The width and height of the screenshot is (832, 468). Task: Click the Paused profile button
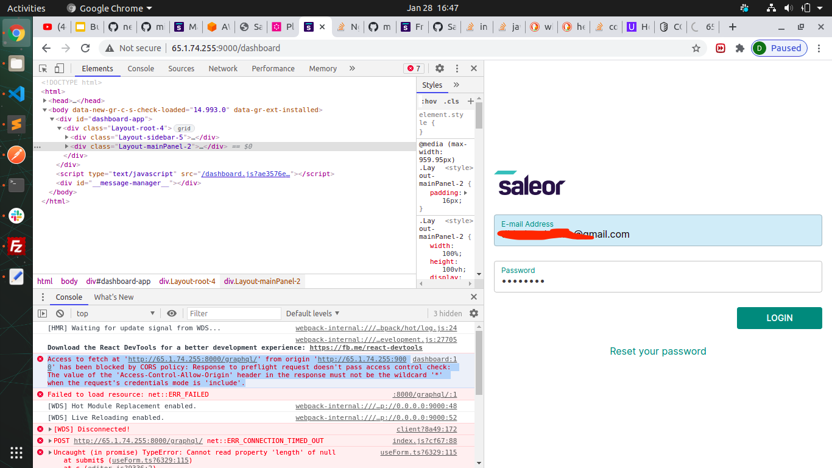(779, 48)
